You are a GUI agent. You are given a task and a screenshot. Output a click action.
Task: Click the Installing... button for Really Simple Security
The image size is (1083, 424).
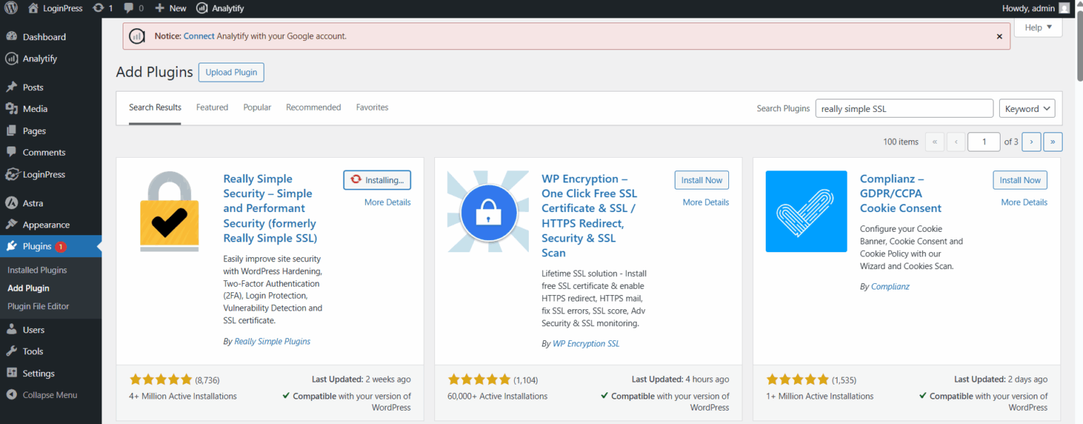coord(377,180)
